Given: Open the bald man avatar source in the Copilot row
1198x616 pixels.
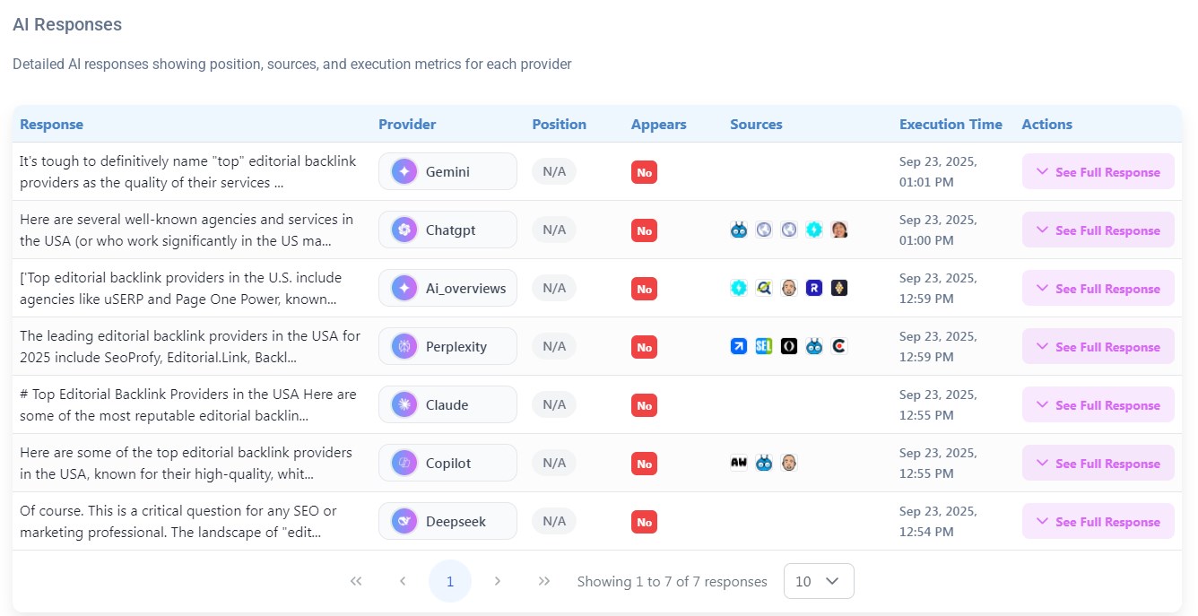Looking at the screenshot, I should (789, 463).
